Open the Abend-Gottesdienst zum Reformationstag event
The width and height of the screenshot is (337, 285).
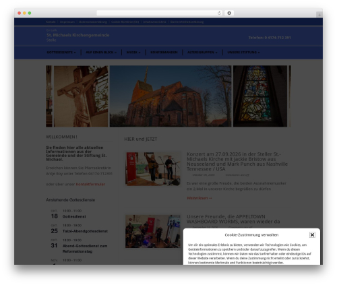tap(85, 249)
